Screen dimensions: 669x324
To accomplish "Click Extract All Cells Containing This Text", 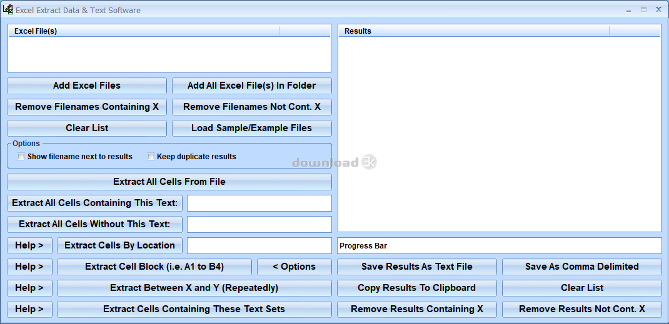I will point(94,203).
